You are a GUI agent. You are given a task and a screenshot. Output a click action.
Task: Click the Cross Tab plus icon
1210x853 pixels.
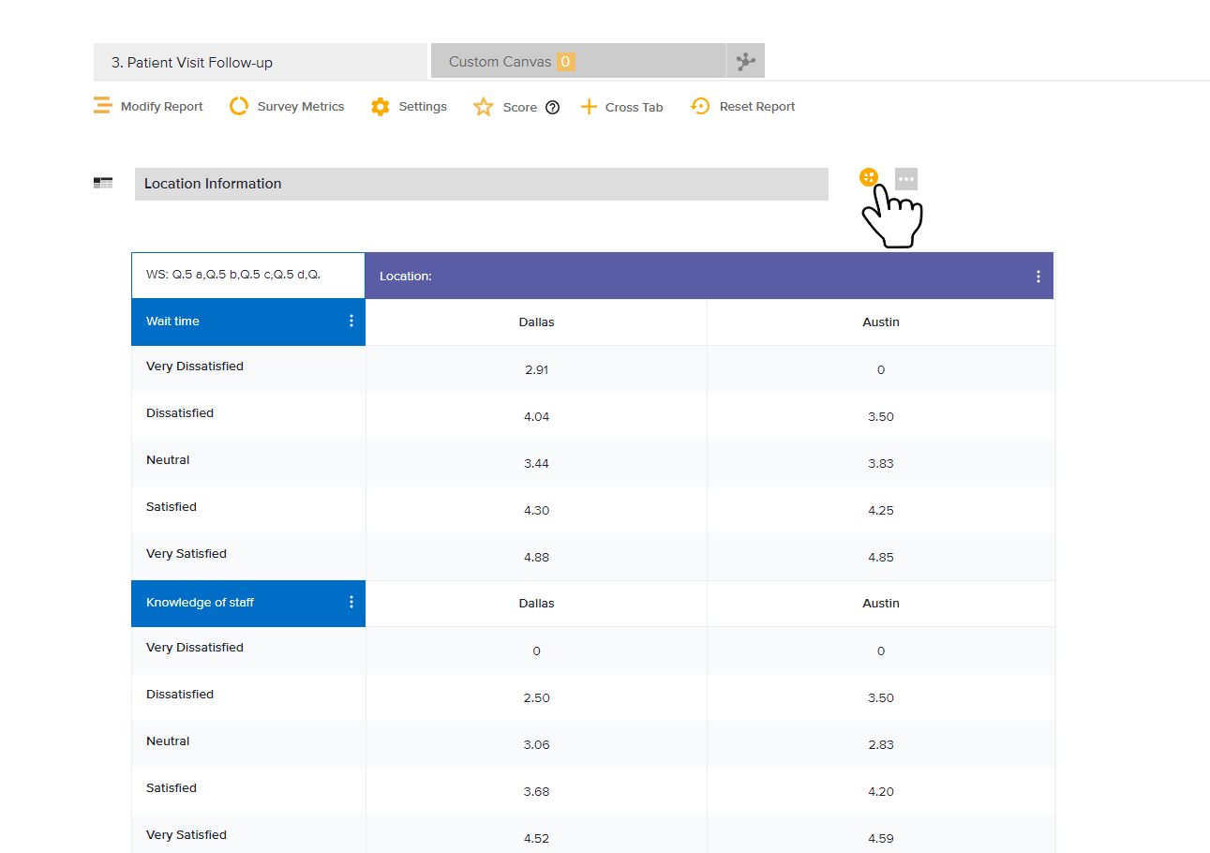589,107
